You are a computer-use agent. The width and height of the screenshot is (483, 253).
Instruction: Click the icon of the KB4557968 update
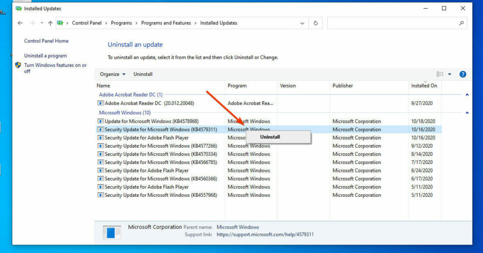(101, 195)
